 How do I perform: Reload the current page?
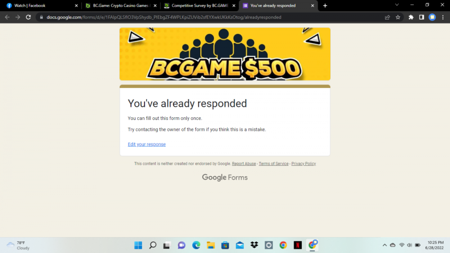pyautogui.click(x=28, y=17)
